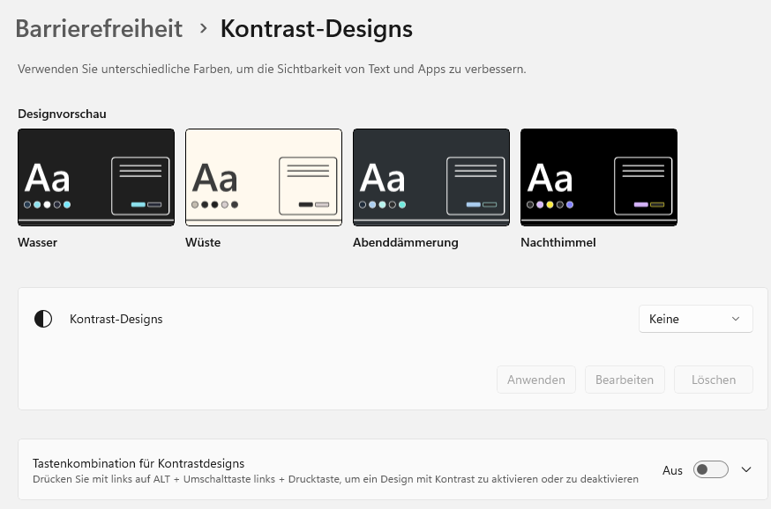Click the Nachthimmel theme label
This screenshot has width=771, height=509.
coord(558,242)
